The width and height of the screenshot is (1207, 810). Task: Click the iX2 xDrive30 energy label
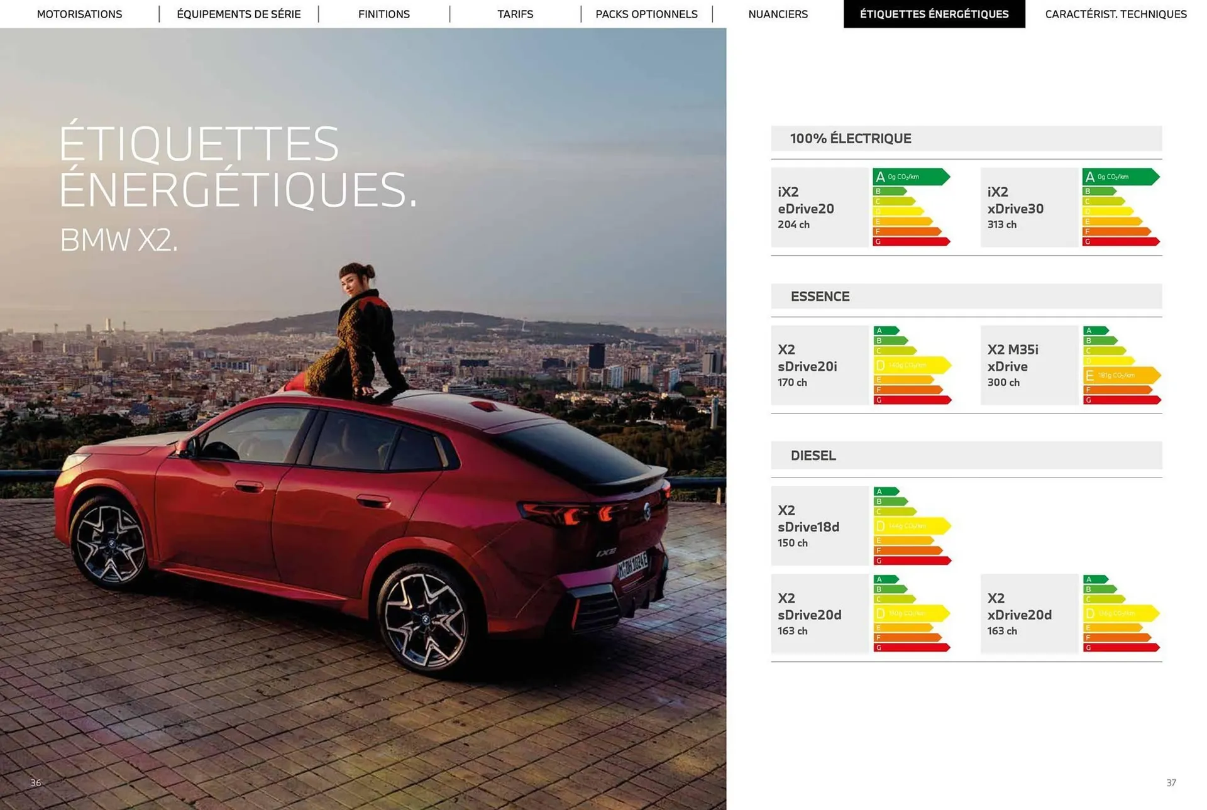[x=1120, y=207]
